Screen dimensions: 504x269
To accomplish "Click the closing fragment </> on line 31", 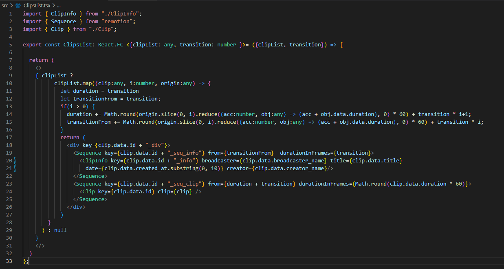I will point(40,245).
